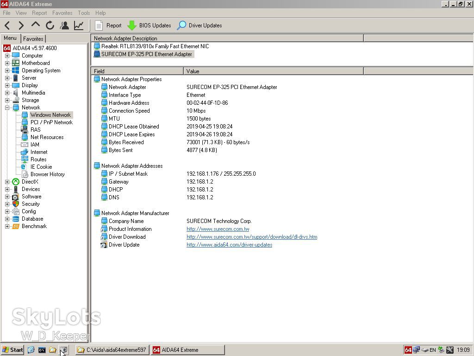This screenshot has height=356, width=474.
Task: Select the Browser History tree item
Action: point(48,174)
